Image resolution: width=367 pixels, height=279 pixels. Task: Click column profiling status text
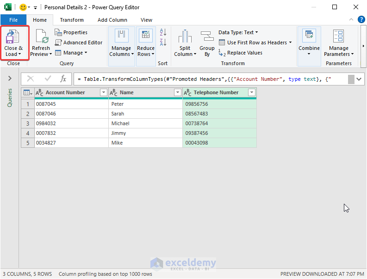click(106, 274)
